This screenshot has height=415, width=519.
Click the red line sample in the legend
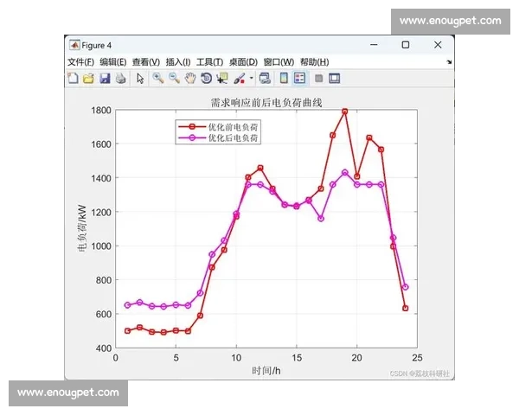click(x=192, y=127)
